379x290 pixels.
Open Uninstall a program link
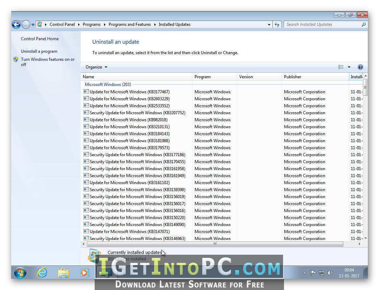point(39,51)
